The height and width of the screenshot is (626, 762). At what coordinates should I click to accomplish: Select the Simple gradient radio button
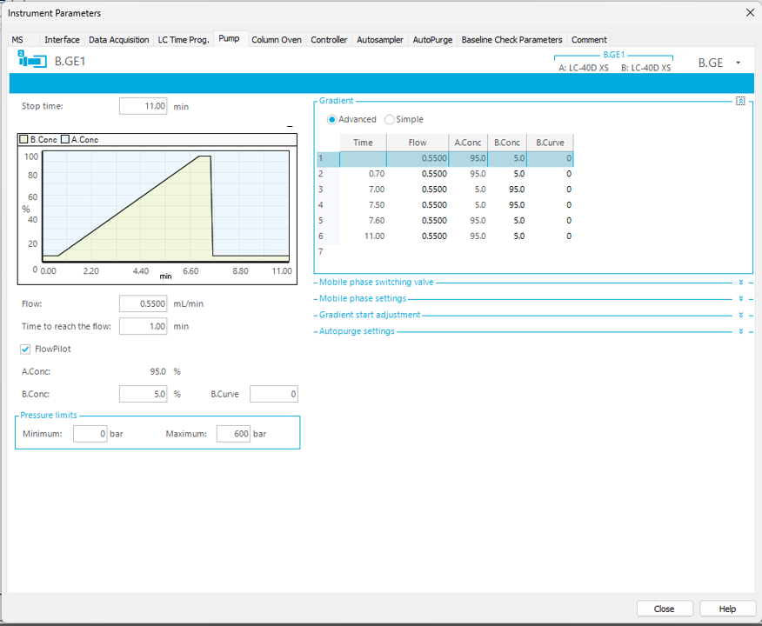(390, 119)
